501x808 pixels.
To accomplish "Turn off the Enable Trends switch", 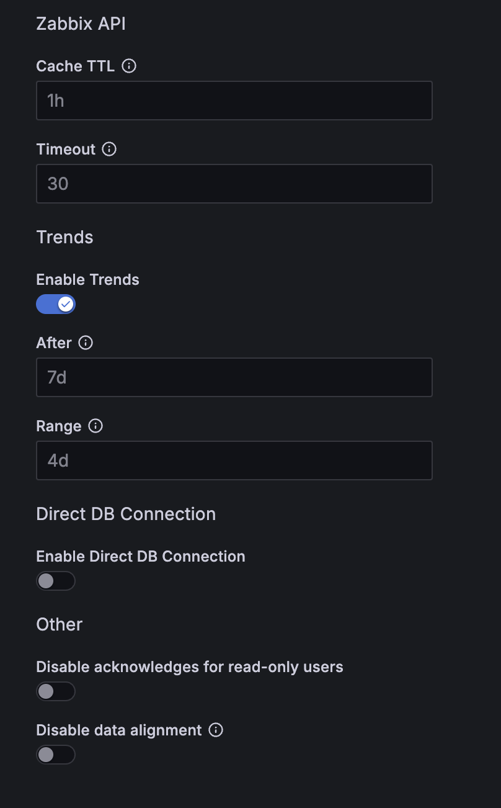I will tap(56, 304).
